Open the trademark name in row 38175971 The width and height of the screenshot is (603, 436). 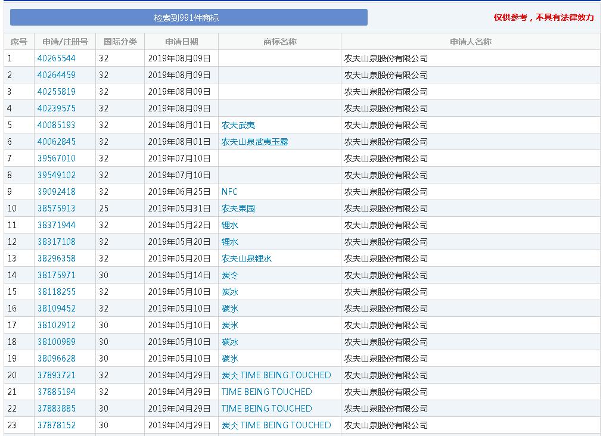coord(230,275)
